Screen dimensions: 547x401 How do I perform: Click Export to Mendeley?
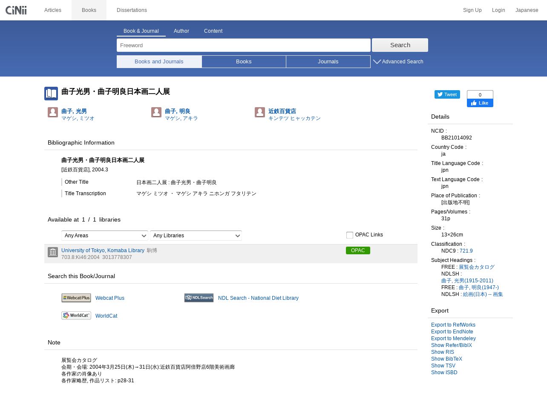point(453,338)
